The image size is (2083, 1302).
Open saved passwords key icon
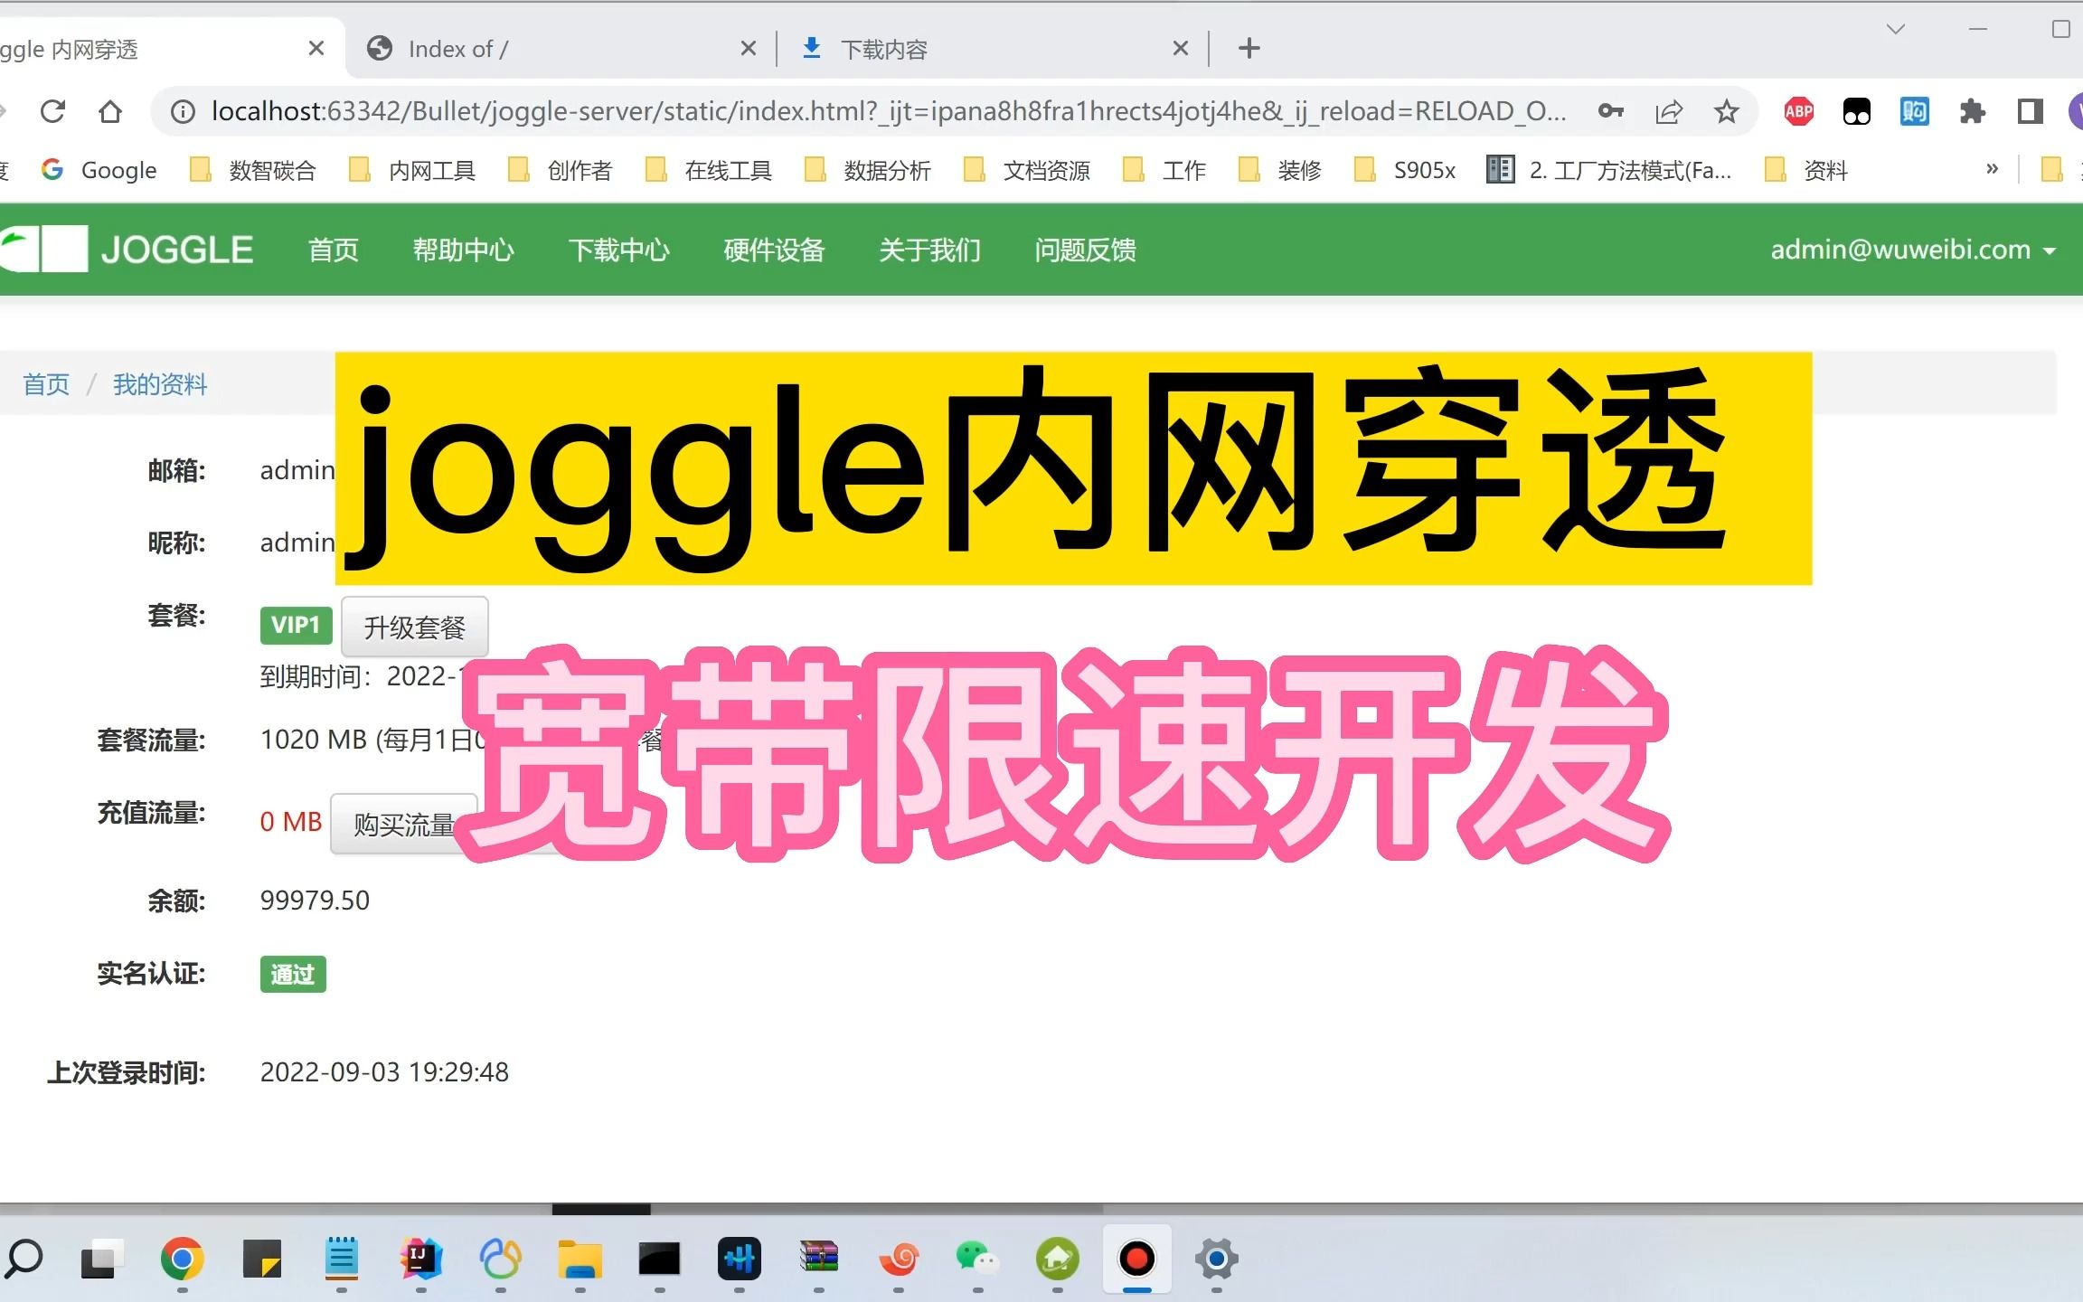(1610, 111)
